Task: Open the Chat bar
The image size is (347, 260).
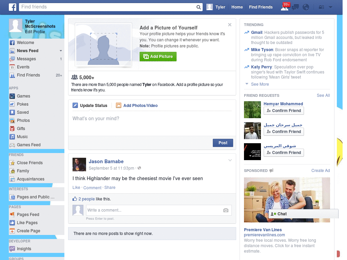Action: [303, 214]
